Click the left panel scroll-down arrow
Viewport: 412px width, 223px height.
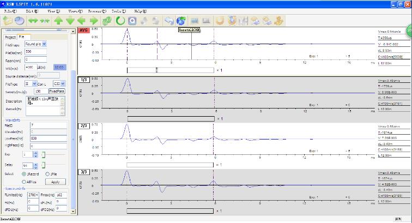(73, 211)
